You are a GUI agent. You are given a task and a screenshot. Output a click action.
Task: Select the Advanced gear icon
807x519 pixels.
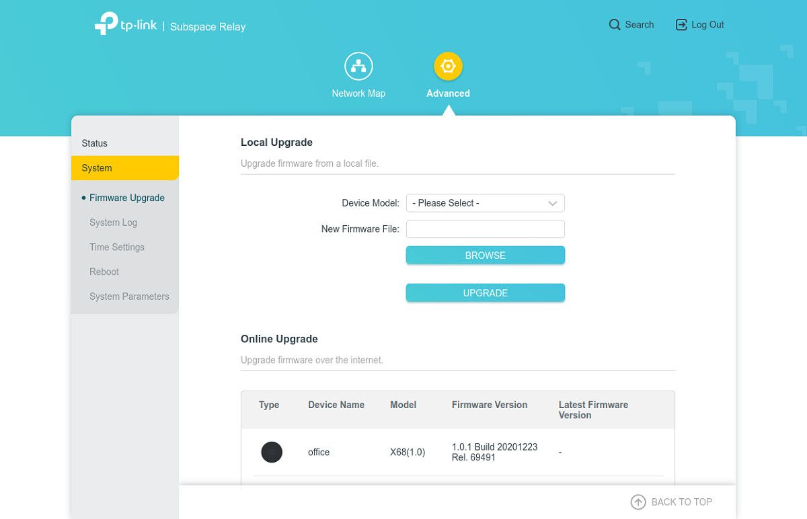click(x=448, y=67)
